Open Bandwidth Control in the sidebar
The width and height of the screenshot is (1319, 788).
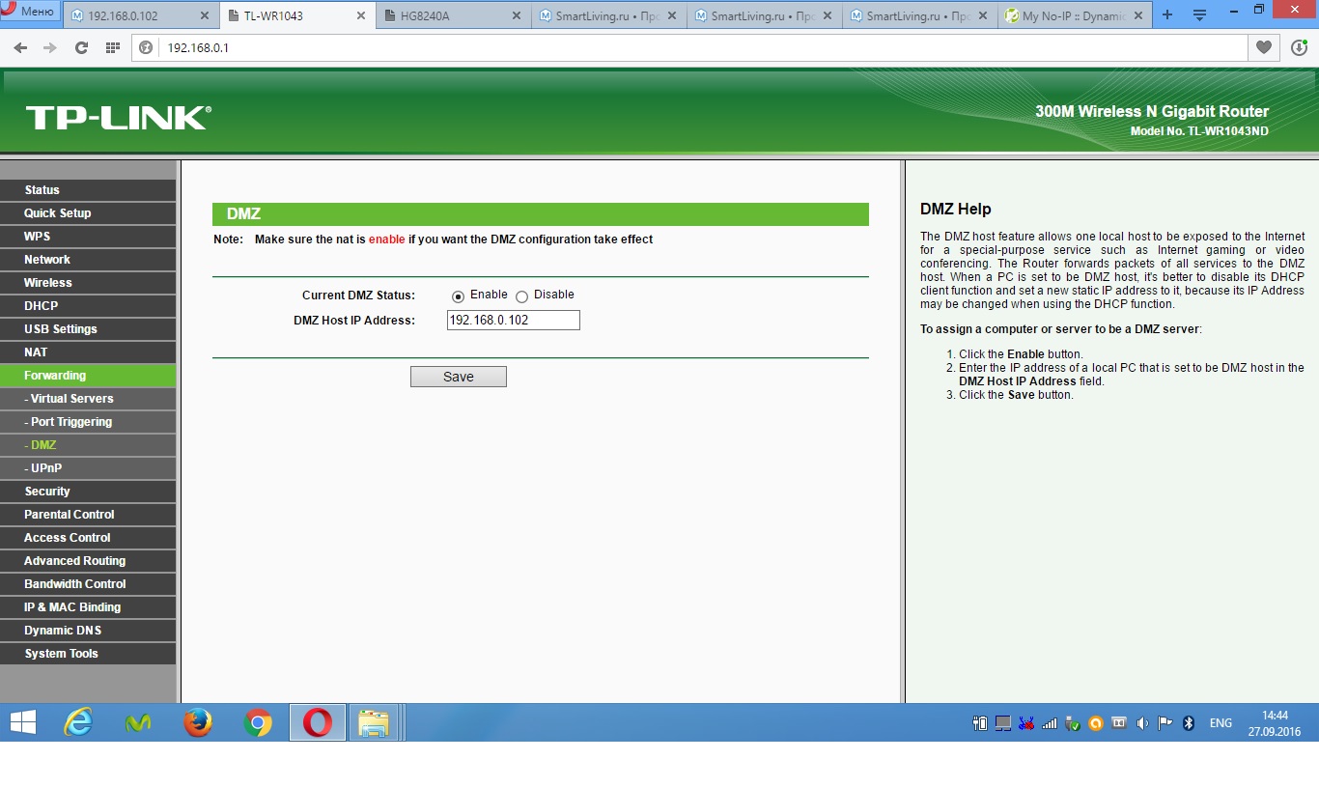coord(88,584)
